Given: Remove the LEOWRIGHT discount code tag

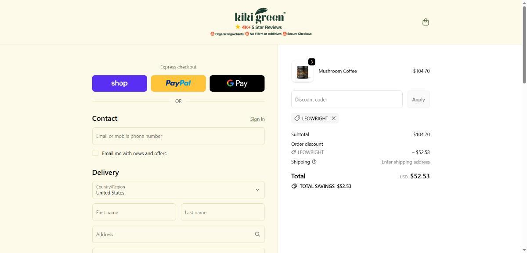Looking at the screenshot, I should pos(334,118).
